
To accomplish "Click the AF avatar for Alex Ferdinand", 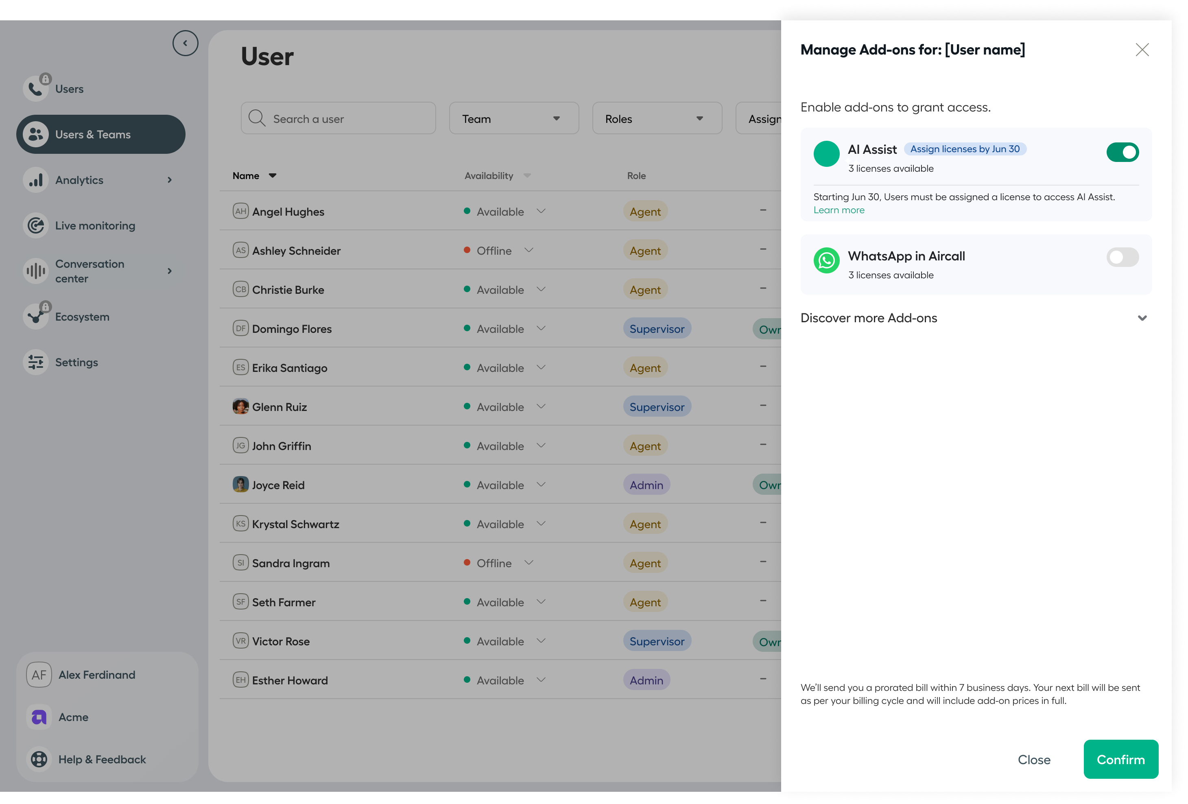I will (x=39, y=675).
